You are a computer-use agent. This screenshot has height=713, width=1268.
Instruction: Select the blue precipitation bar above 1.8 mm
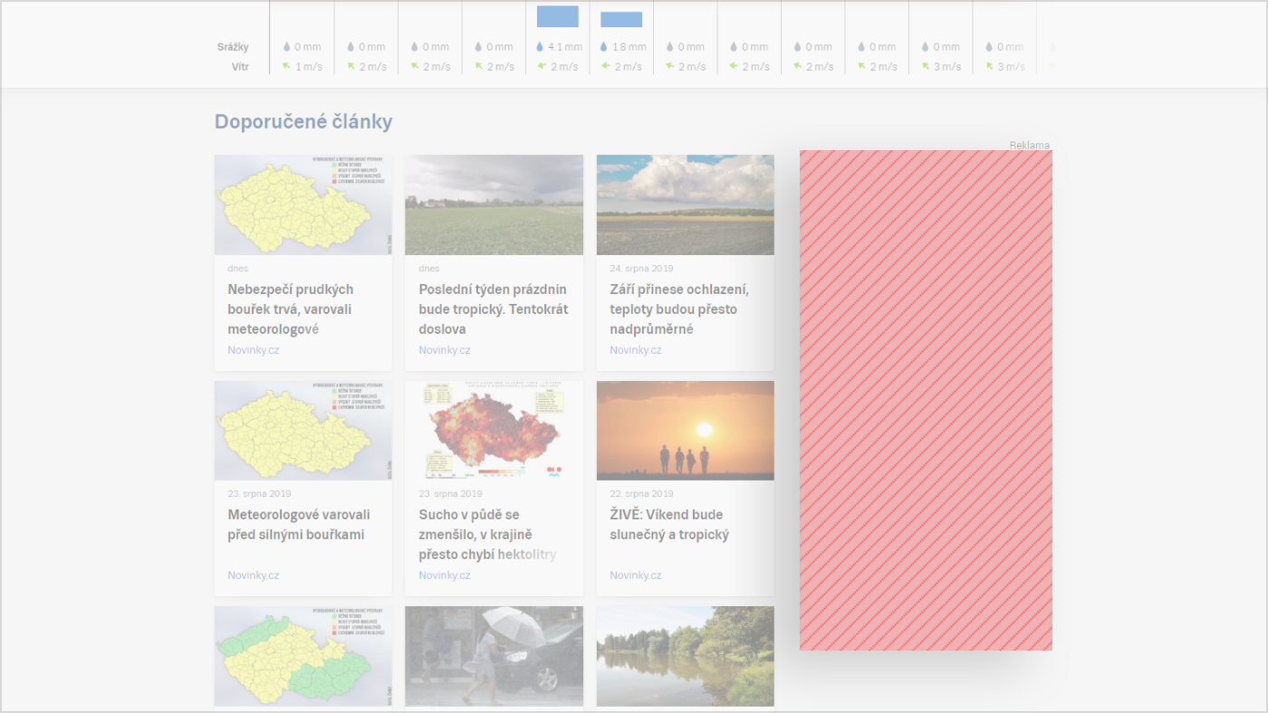pyautogui.click(x=621, y=19)
